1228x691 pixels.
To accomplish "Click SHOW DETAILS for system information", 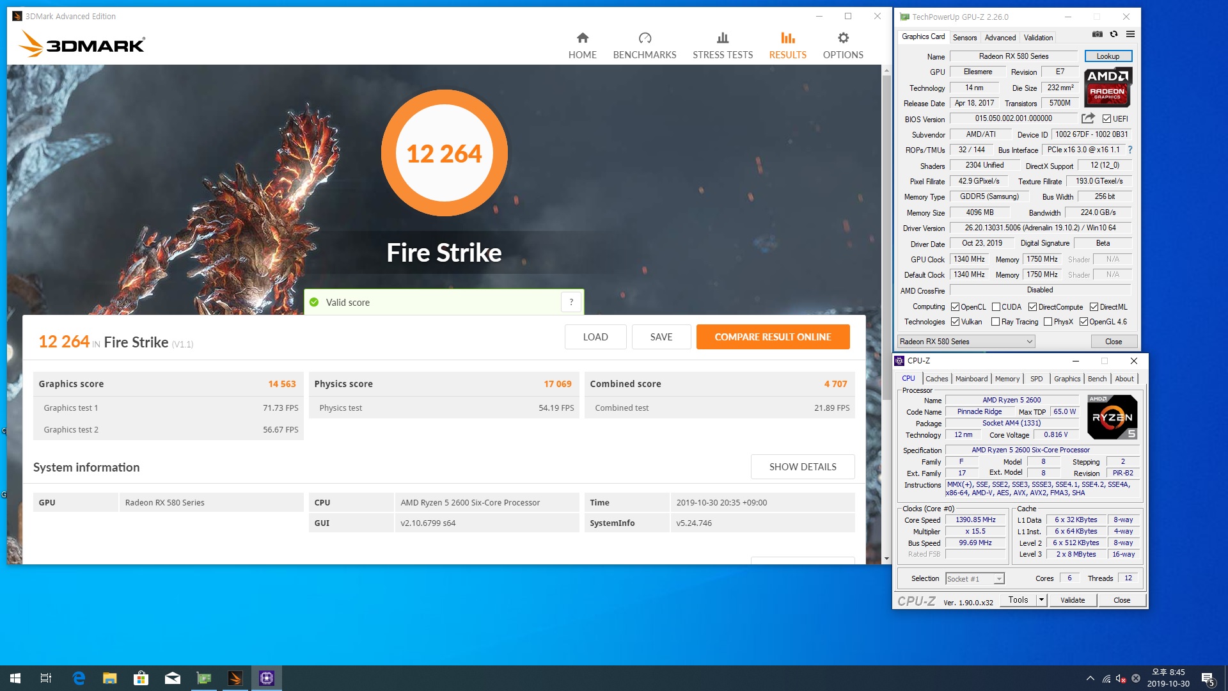I will tap(803, 467).
